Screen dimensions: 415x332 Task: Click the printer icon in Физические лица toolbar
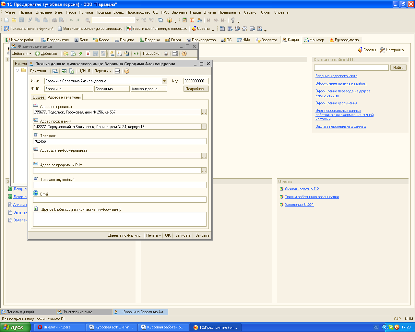166,53
